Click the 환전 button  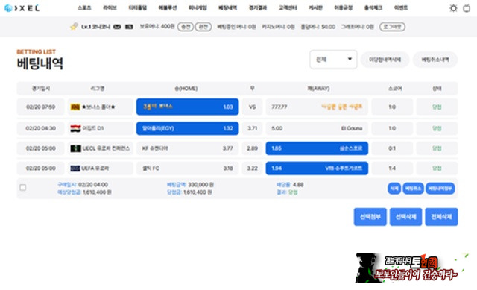tap(203, 27)
